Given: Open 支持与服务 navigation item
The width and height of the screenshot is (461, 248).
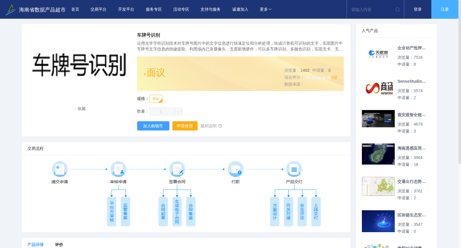Looking at the screenshot, I should click(x=211, y=10).
